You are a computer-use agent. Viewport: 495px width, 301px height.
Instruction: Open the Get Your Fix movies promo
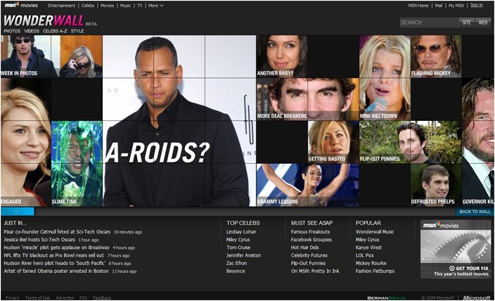click(x=456, y=249)
